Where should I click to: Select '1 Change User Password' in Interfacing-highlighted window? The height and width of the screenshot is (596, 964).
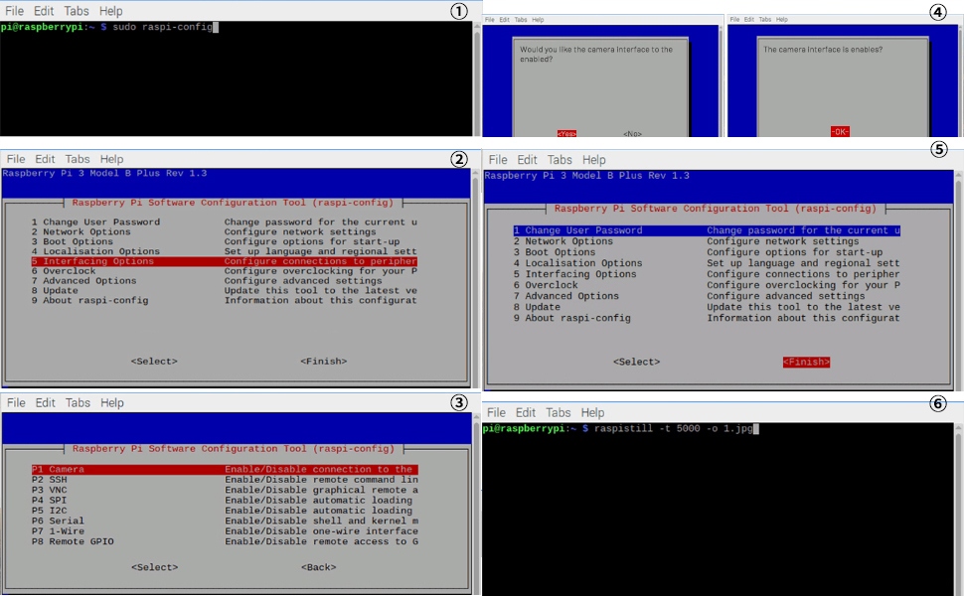coord(225,222)
